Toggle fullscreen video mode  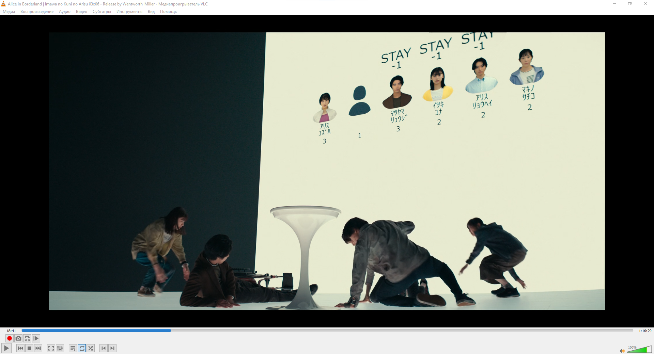(51, 348)
